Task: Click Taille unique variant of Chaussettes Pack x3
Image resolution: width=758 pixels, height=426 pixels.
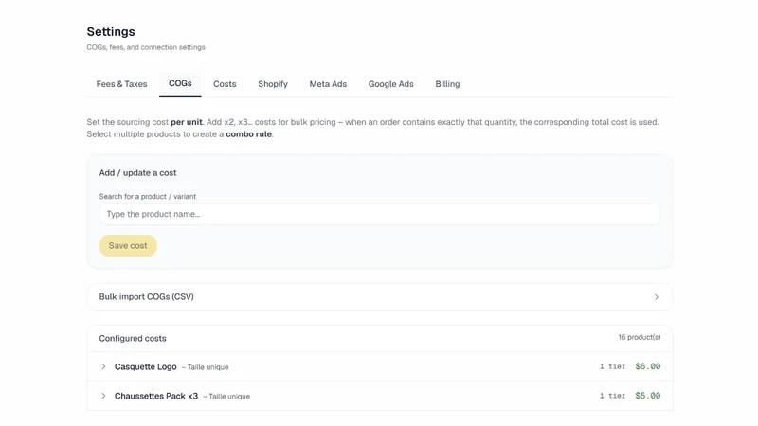Action: point(229,396)
